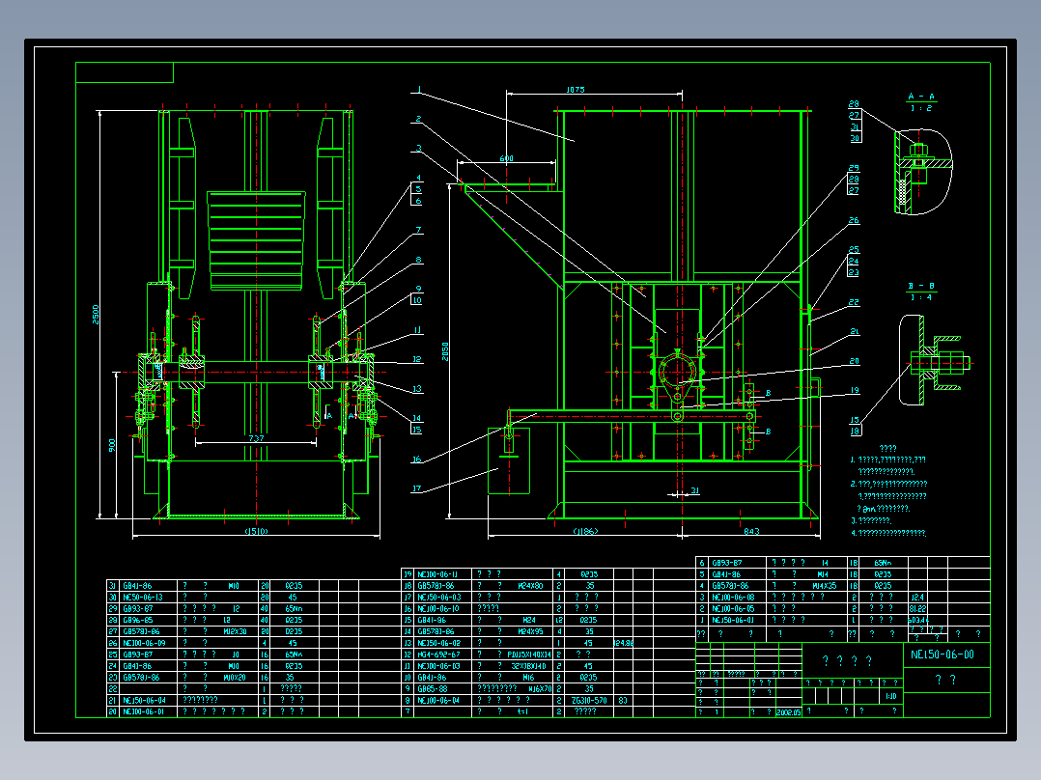Click the 1075 dimension label at top
1041x780 pixels.
pos(576,90)
